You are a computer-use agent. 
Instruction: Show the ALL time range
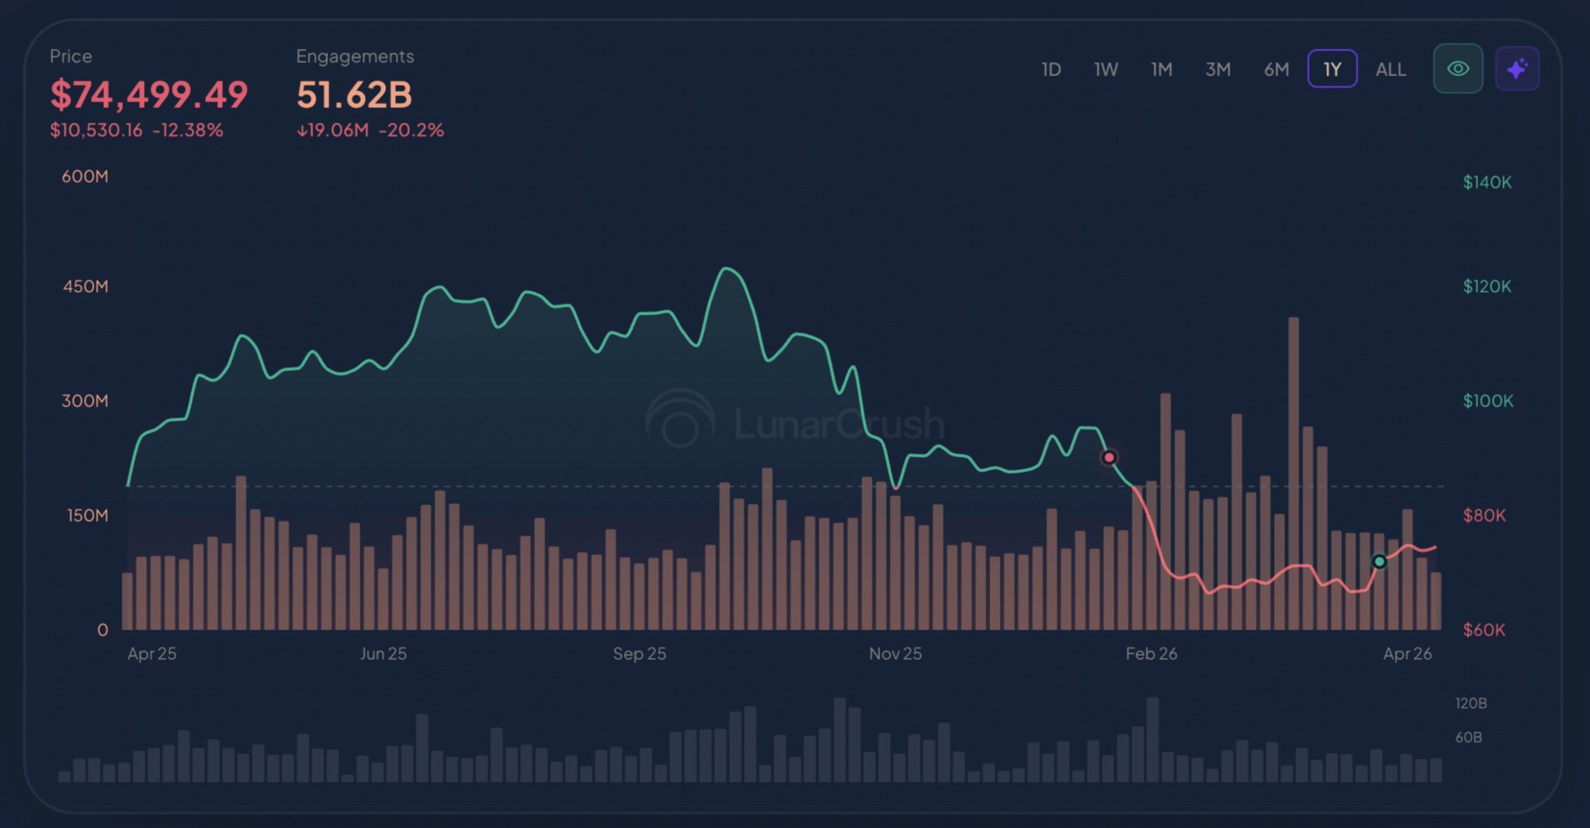[1390, 70]
